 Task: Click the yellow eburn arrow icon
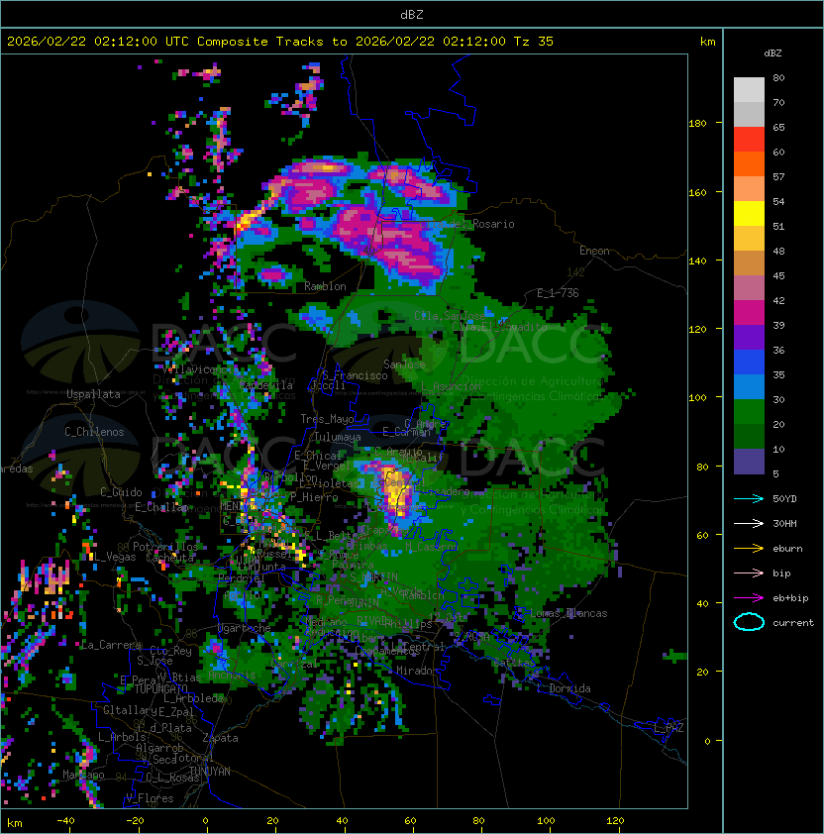tap(749, 549)
